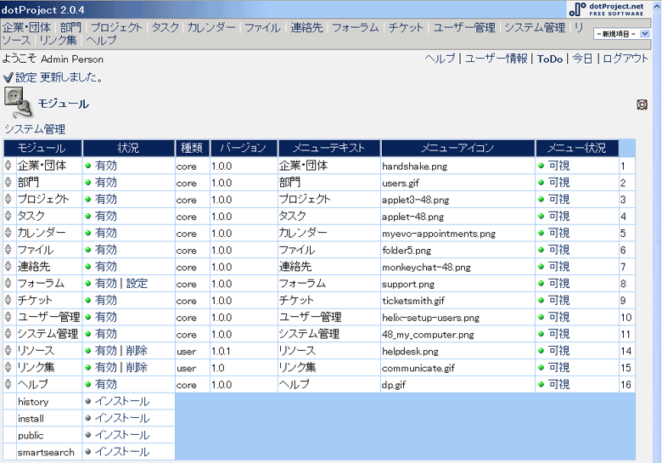Click 設定 link in フォーラム row
This screenshot has height=463, width=662.
point(137,283)
